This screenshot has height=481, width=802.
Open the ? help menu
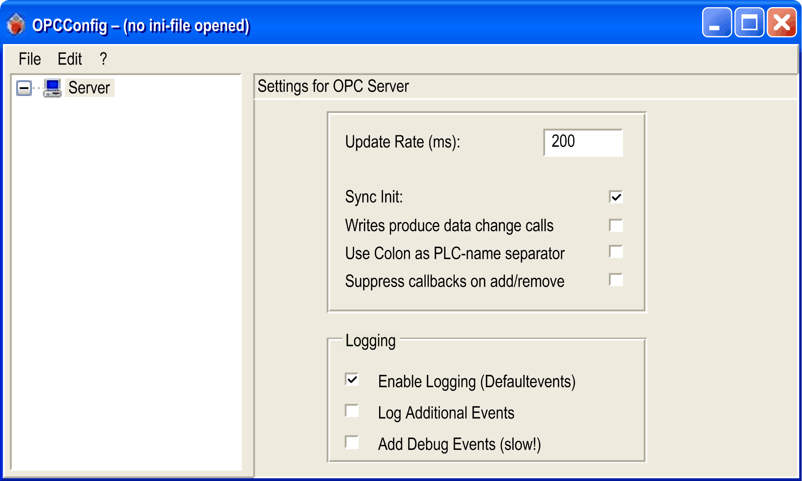tap(103, 59)
